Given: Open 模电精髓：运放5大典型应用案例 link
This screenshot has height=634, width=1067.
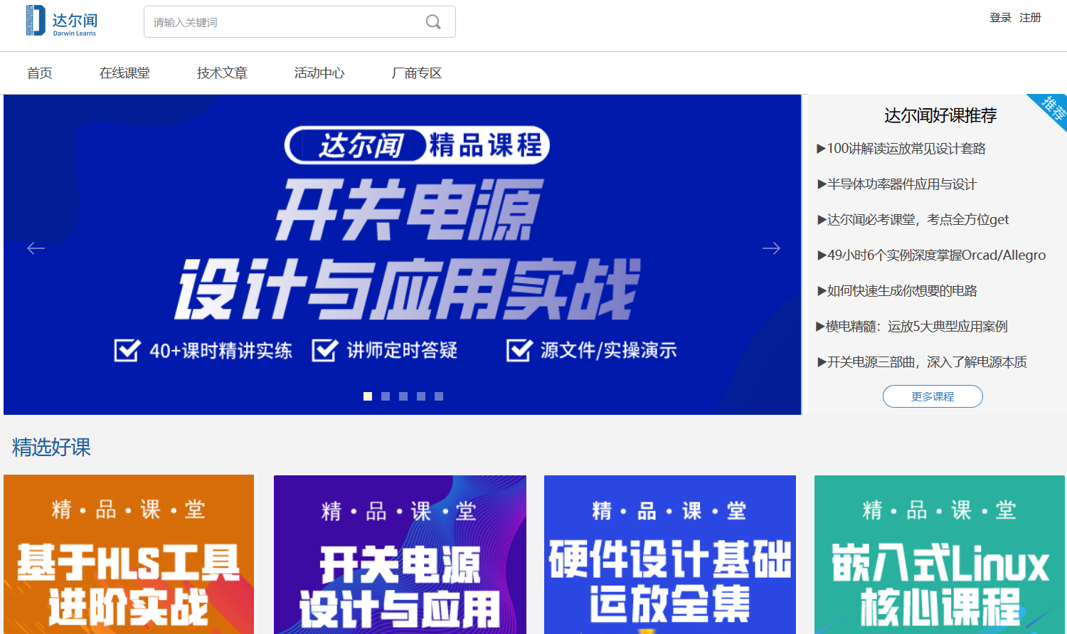Looking at the screenshot, I should [x=912, y=327].
